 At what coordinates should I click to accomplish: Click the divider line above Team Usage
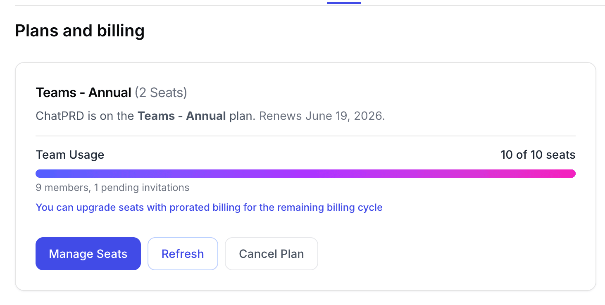point(305,136)
